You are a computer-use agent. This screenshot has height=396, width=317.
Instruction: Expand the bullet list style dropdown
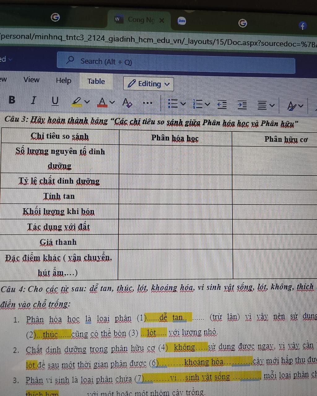click(183, 104)
